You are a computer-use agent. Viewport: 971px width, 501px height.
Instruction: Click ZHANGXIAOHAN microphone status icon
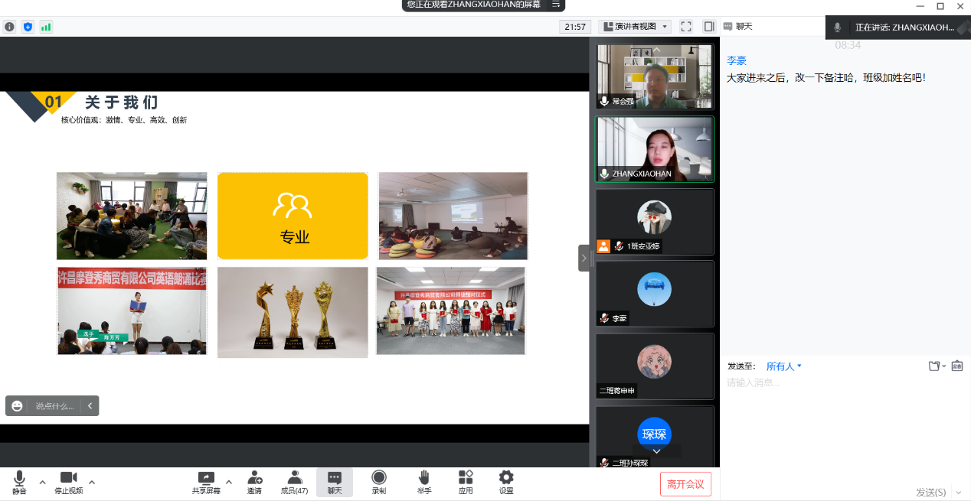pyautogui.click(x=604, y=174)
